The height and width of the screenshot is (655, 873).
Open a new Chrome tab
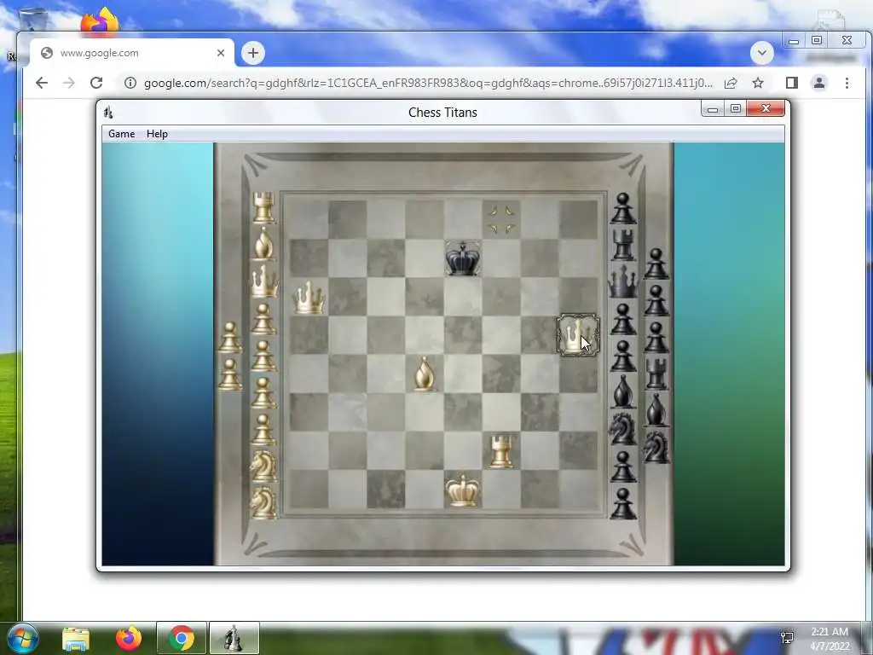[253, 53]
